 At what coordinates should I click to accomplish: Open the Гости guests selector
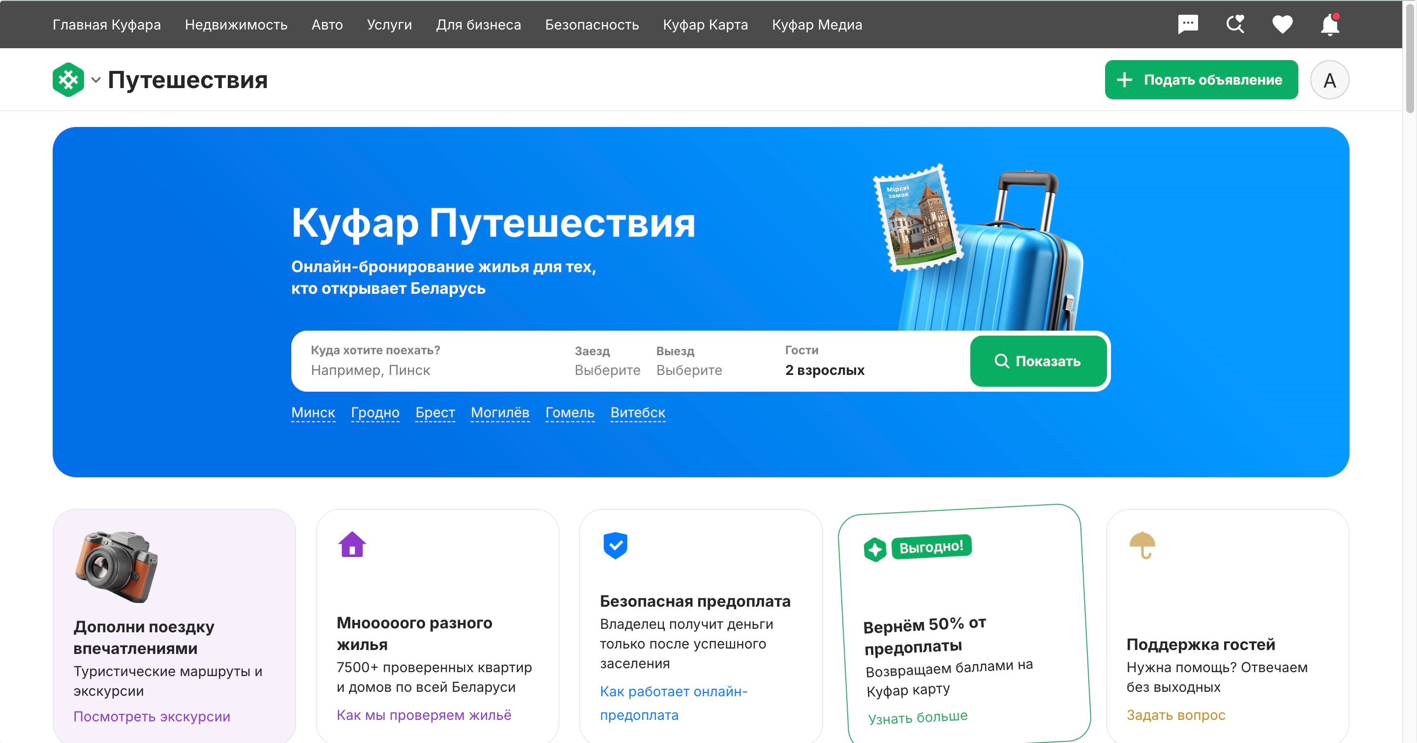tap(824, 361)
